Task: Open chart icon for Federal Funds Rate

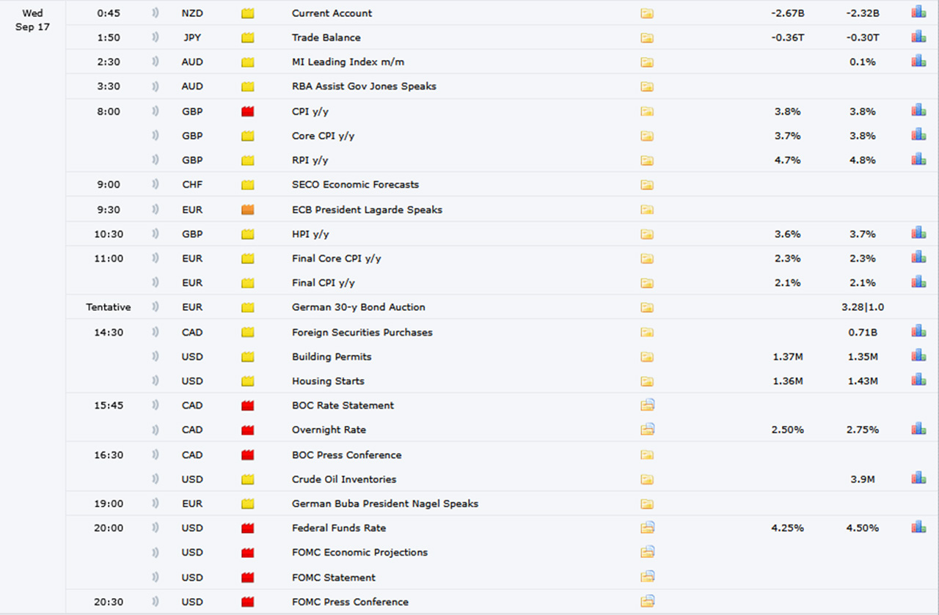Action: tap(918, 527)
